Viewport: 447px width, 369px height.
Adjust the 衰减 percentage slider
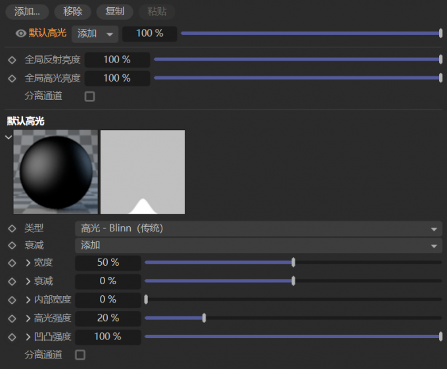click(x=293, y=281)
